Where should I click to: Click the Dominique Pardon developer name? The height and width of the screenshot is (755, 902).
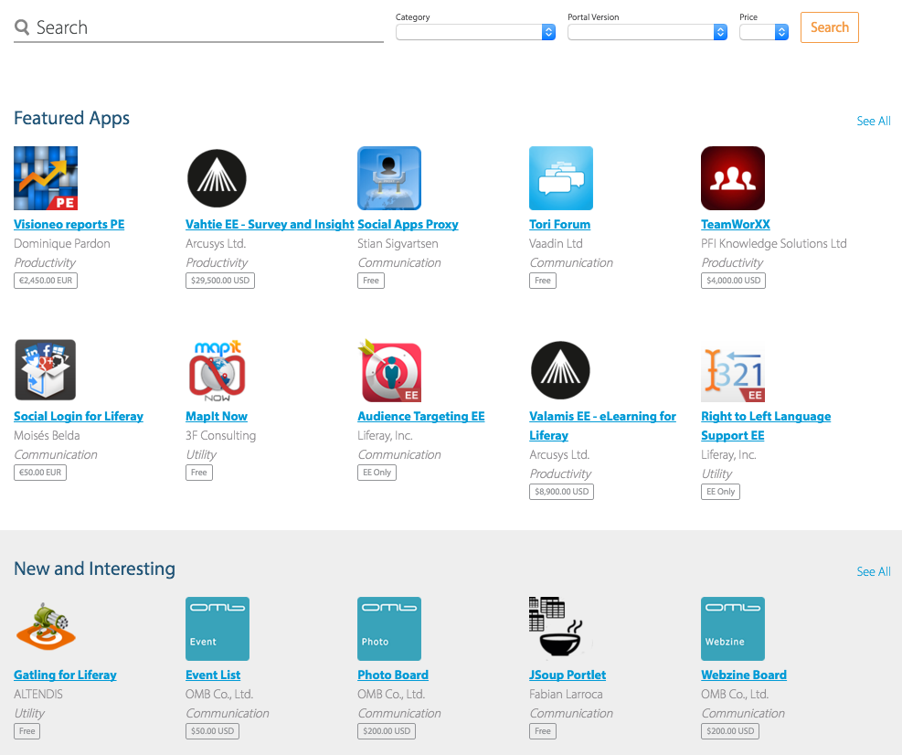point(62,243)
